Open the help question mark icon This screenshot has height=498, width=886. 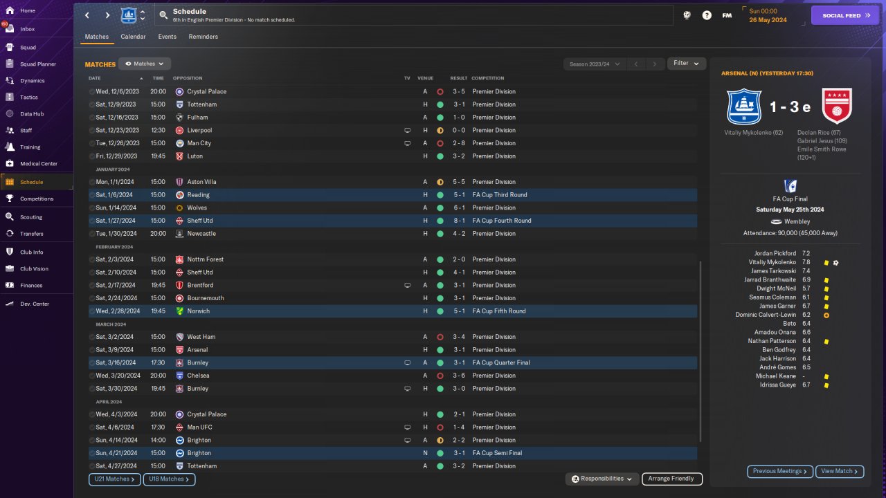(707, 15)
